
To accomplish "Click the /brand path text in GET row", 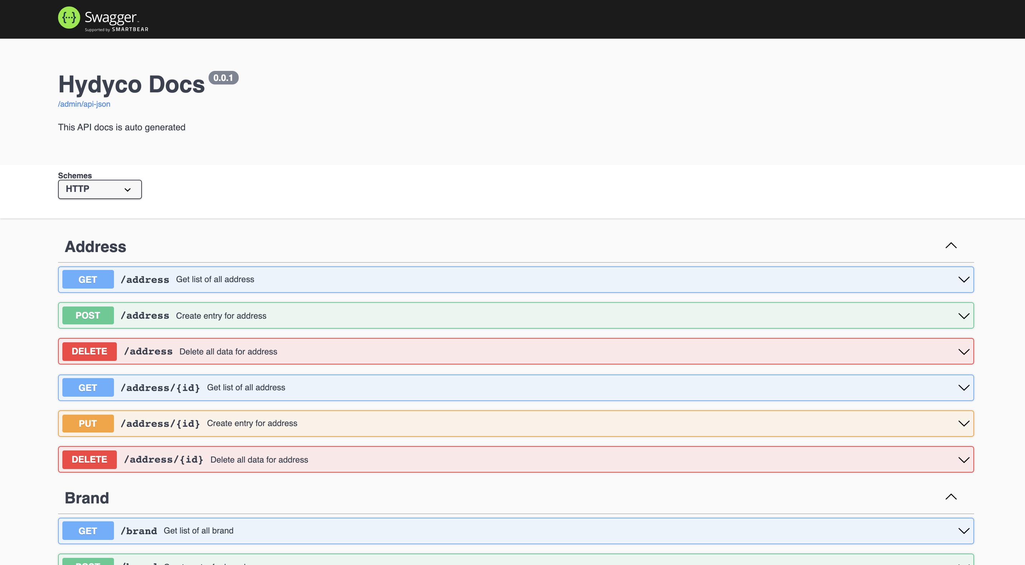I will (139, 531).
